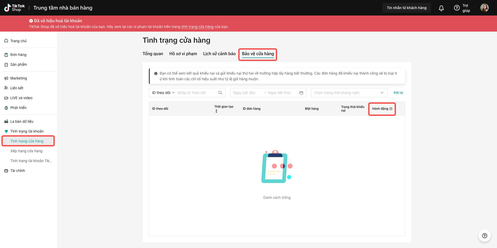Open the Lịch sử cảnh báo tab
Image resolution: width=497 pixels, height=248 pixels.
[x=219, y=54]
